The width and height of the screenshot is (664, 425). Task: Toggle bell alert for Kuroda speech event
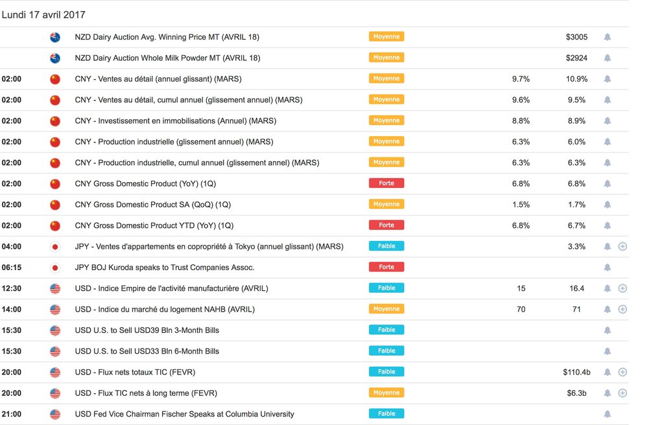click(x=607, y=268)
